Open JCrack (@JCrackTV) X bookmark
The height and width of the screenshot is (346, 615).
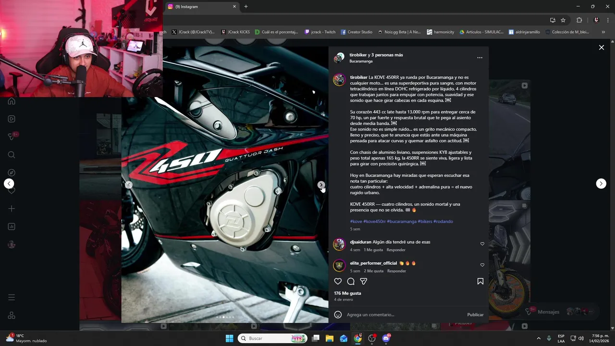pos(193,32)
